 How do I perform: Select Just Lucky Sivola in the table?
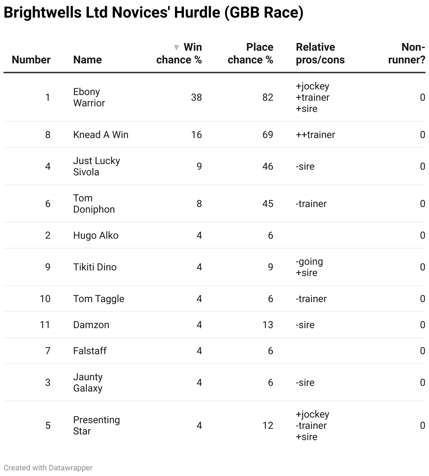point(97,167)
